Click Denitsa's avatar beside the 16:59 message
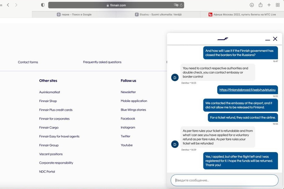Screen dimensions: 284x189 pos(175,144)
